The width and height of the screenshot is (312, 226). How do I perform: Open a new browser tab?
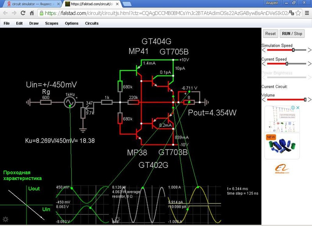(127, 4)
